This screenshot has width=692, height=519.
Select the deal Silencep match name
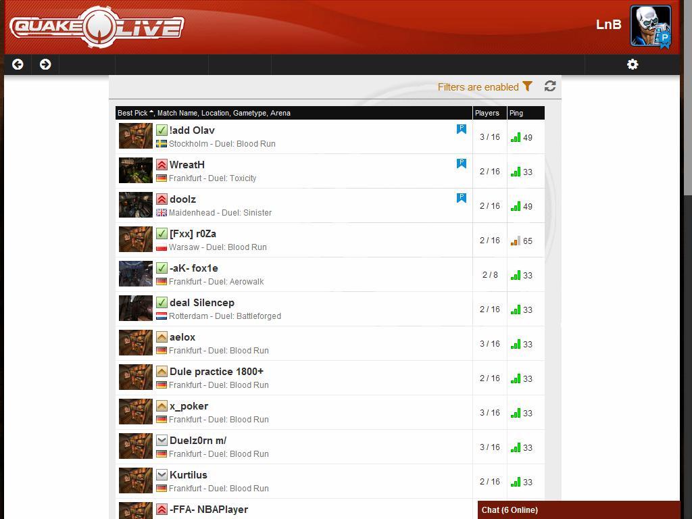point(202,302)
